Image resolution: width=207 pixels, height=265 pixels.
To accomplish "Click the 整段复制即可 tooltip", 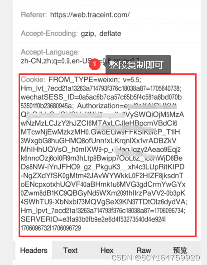I will 138,64.
